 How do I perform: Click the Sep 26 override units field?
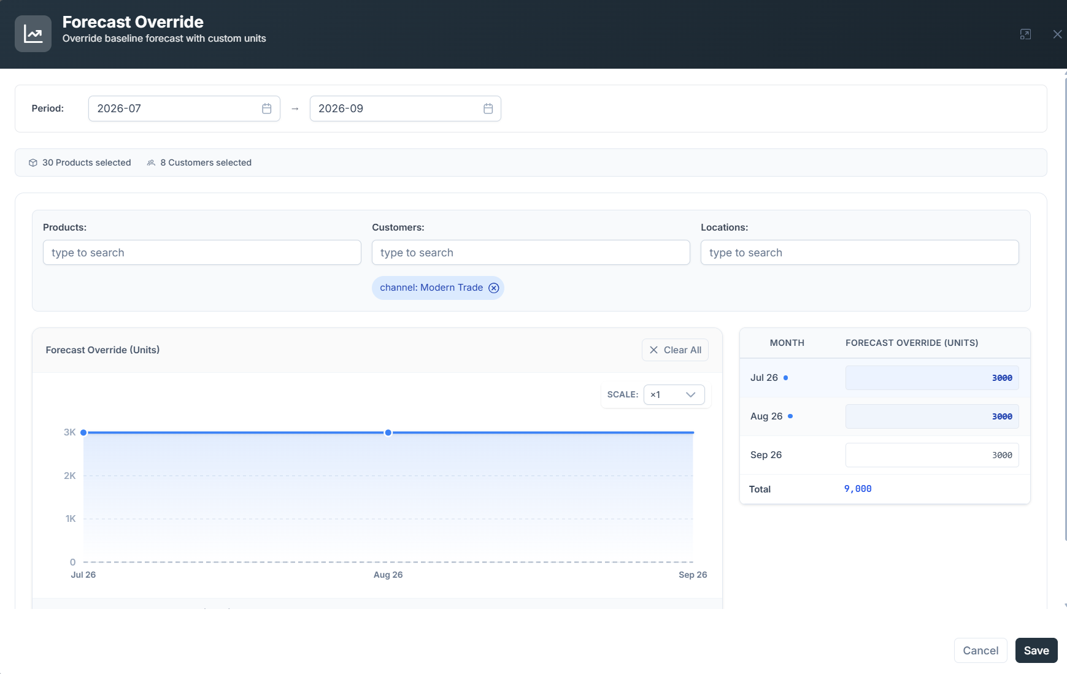932,455
